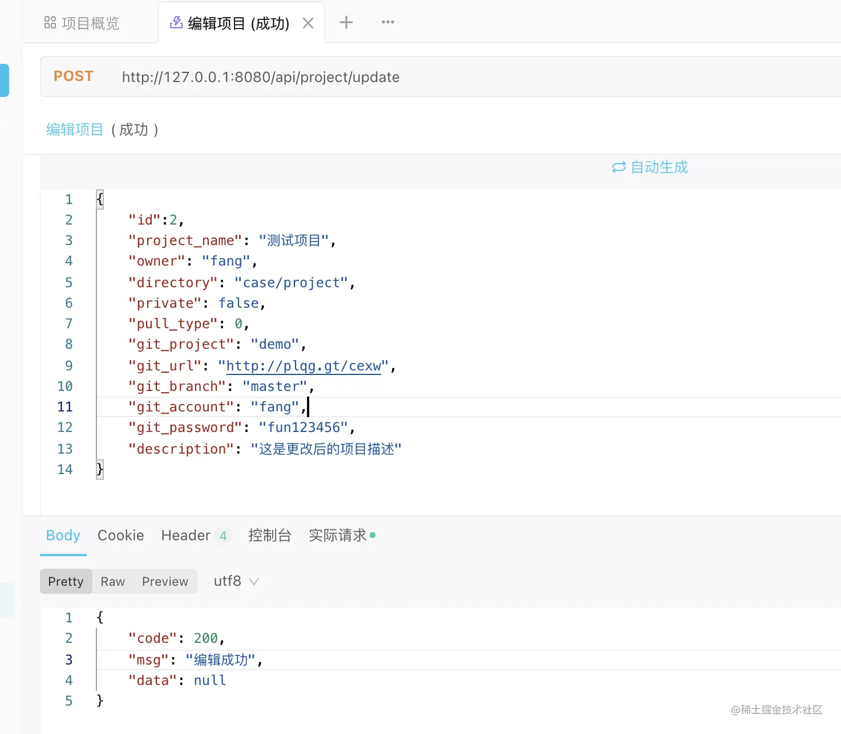This screenshot has width=841, height=734.
Task: Click the edit icon on 编辑项目 tab
Action: pyautogui.click(x=176, y=23)
